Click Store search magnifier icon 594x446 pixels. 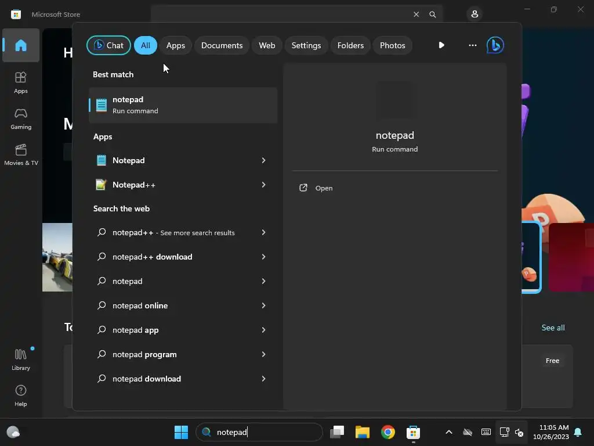pyautogui.click(x=432, y=15)
